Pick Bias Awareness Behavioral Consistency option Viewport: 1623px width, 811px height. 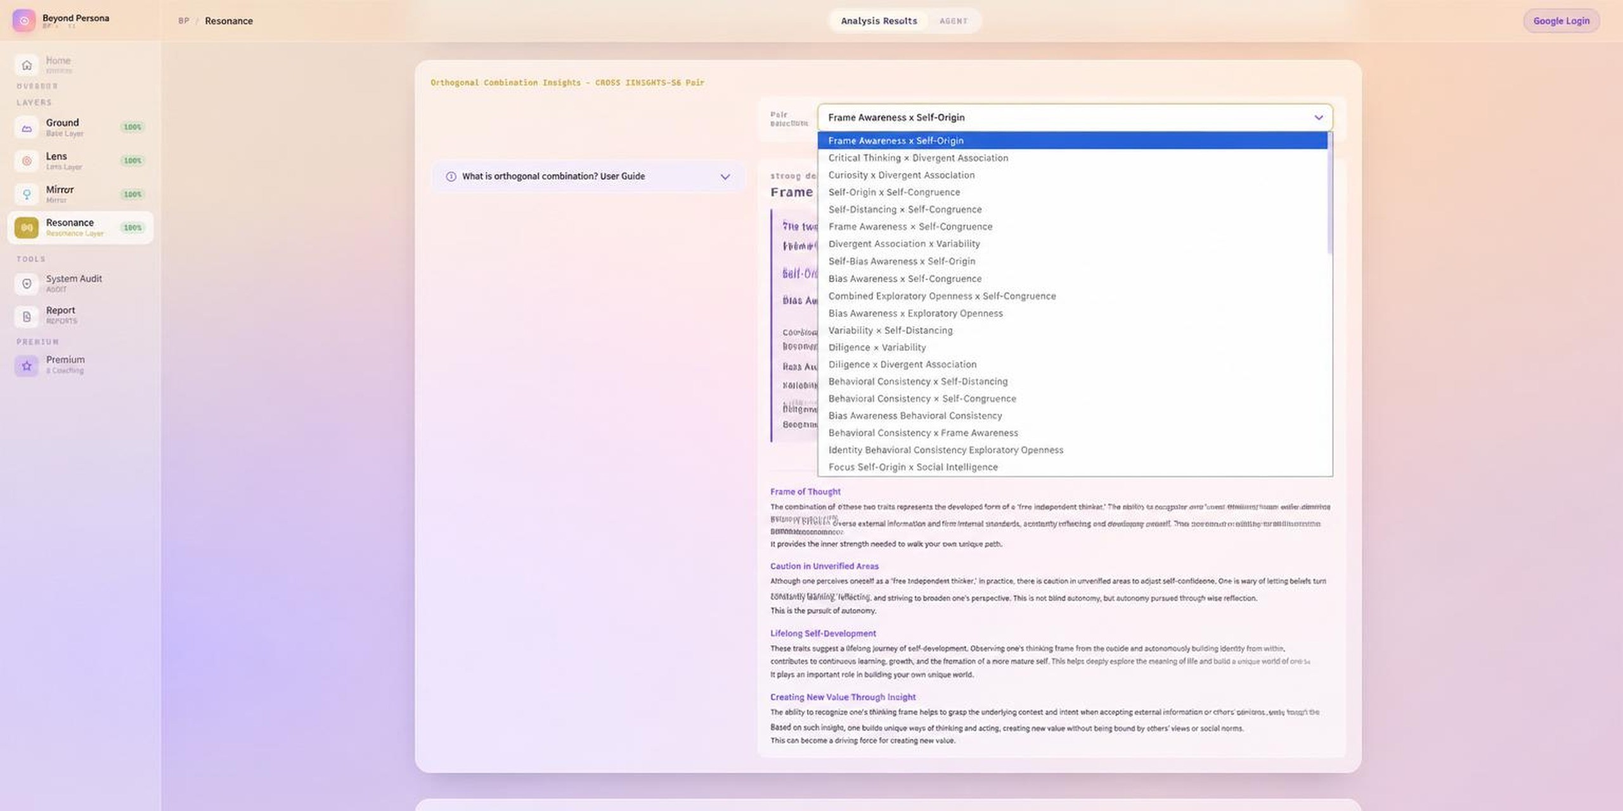(1072, 416)
